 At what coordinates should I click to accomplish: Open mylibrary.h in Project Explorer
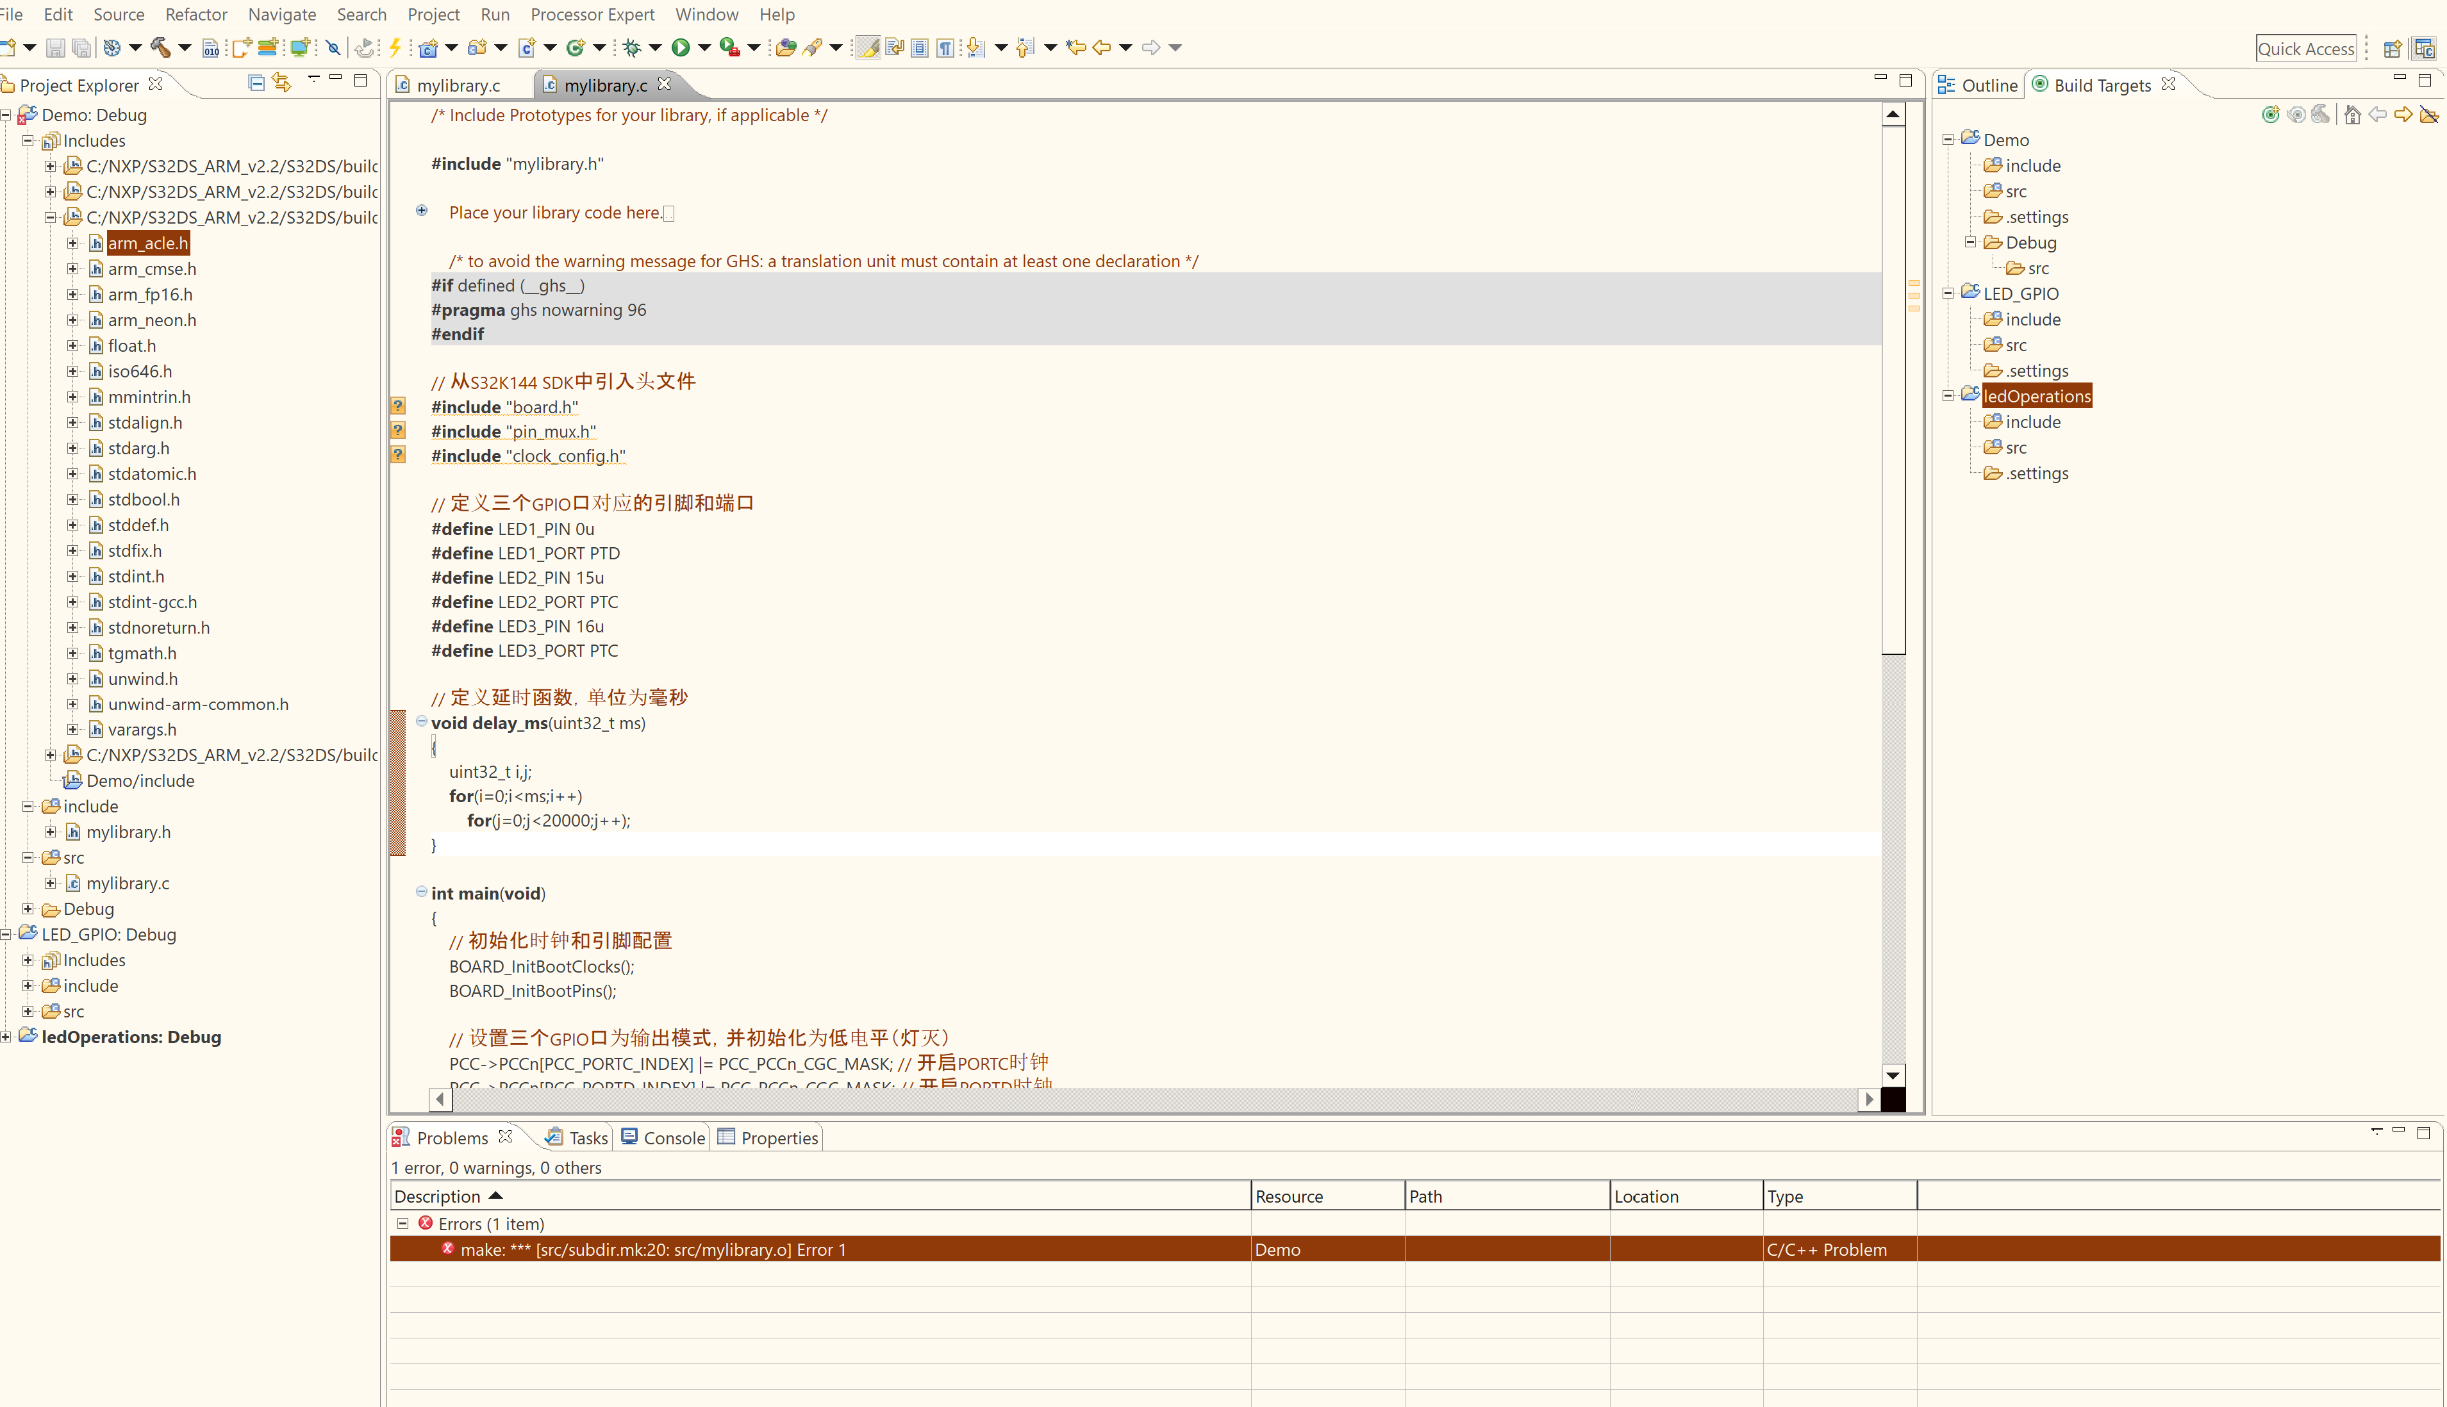pos(128,832)
